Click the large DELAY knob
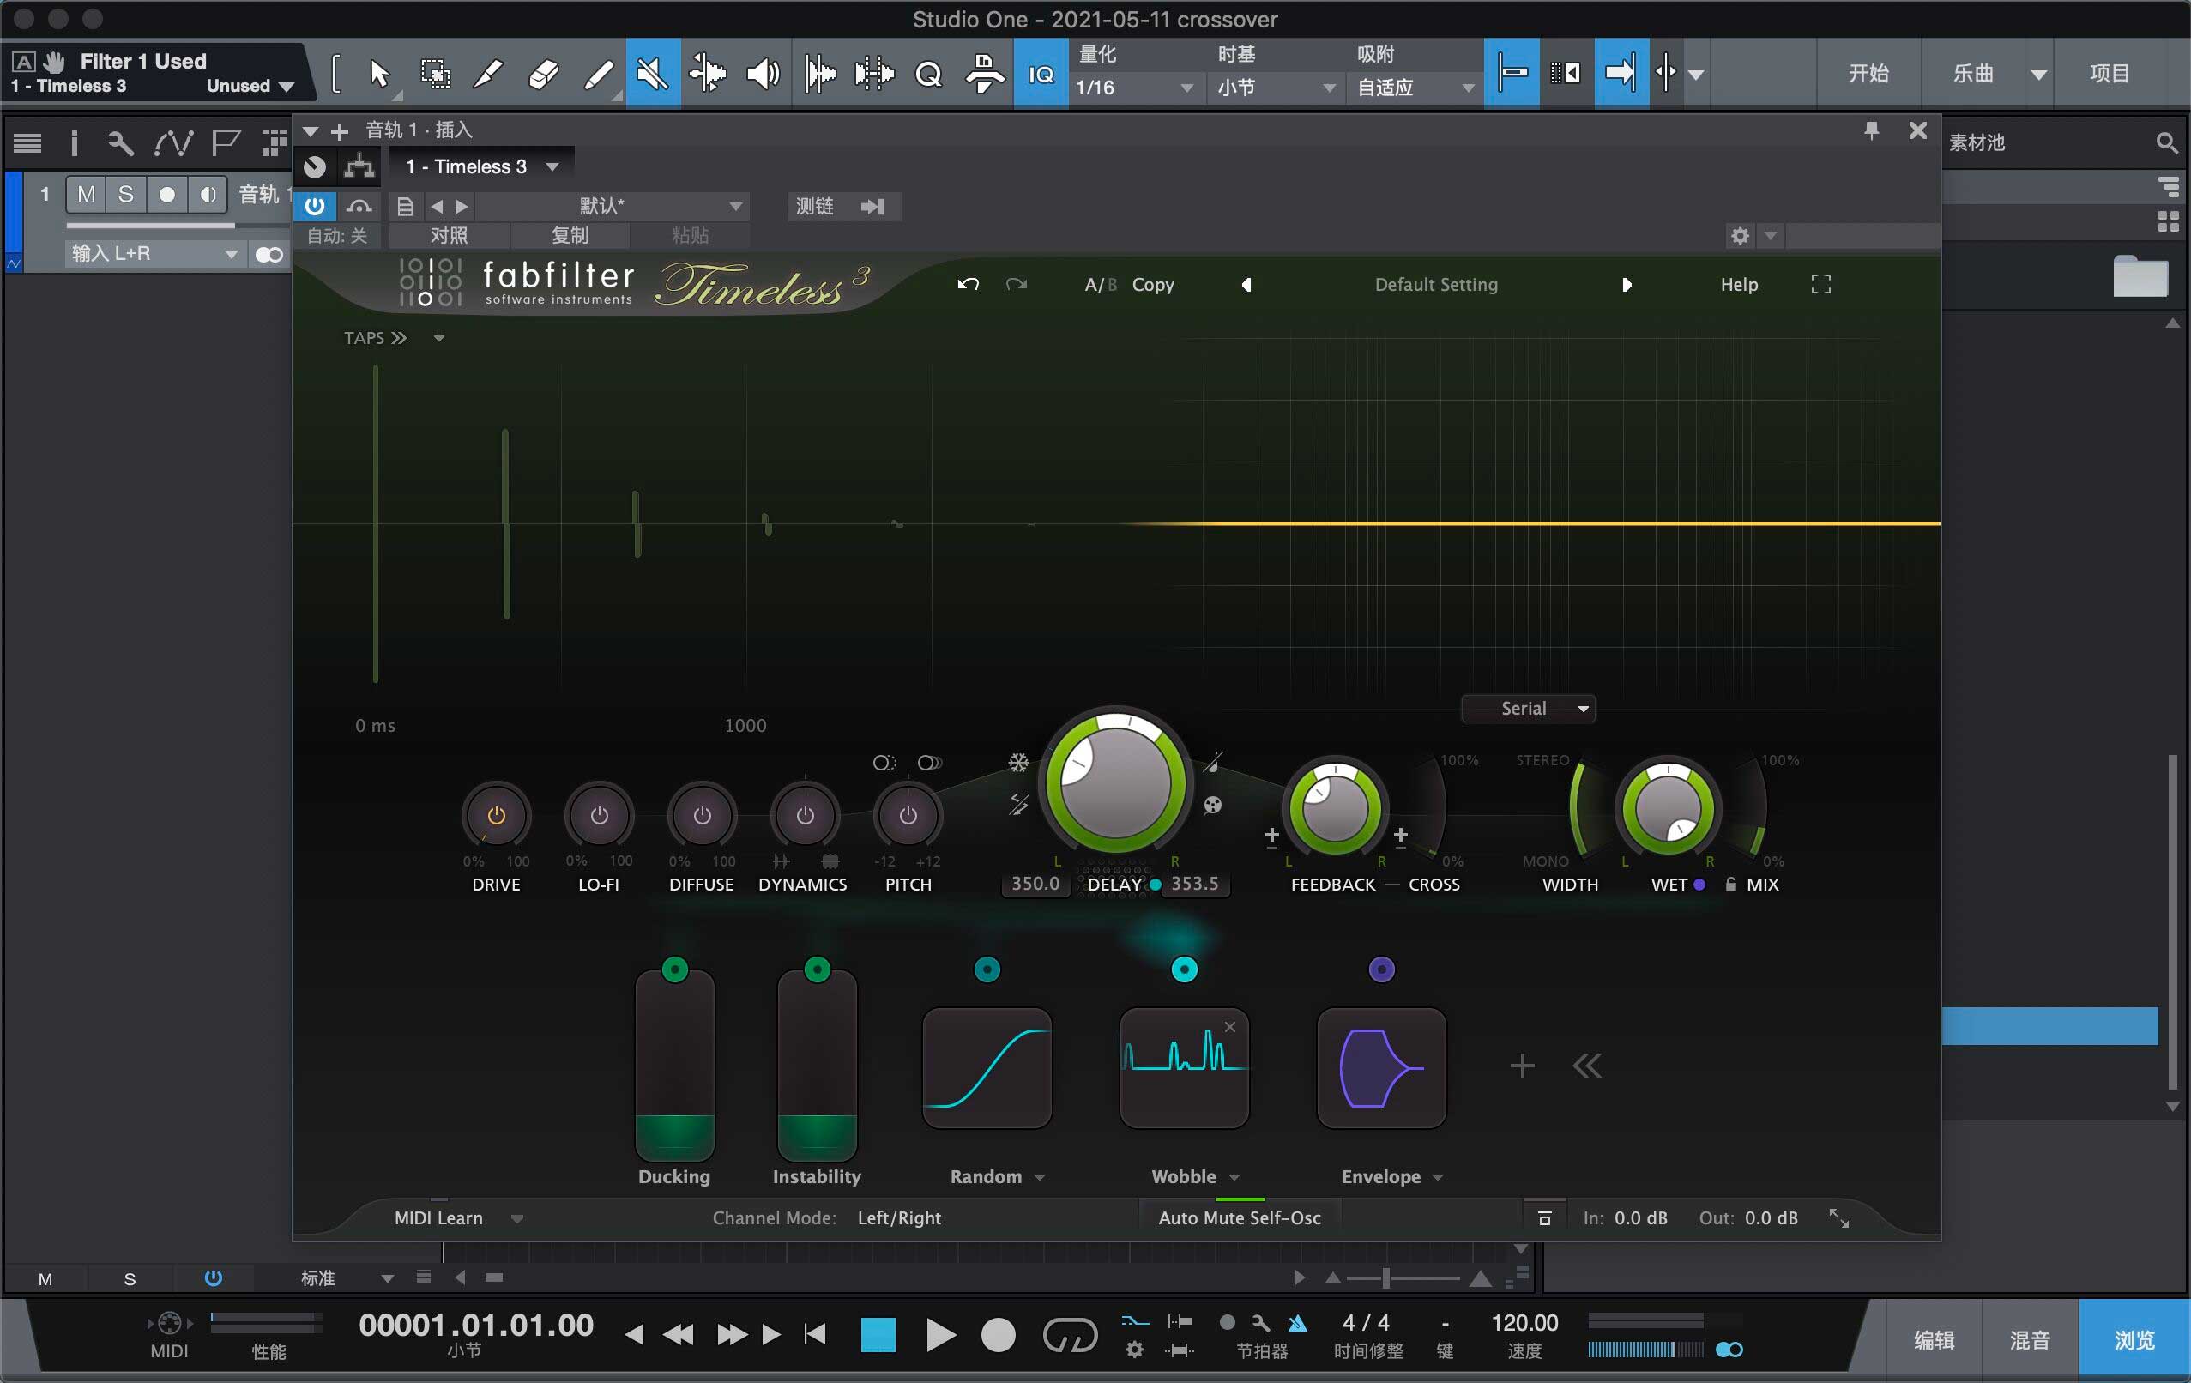This screenshot has width=2191, height=1383. click(1115, 782)
